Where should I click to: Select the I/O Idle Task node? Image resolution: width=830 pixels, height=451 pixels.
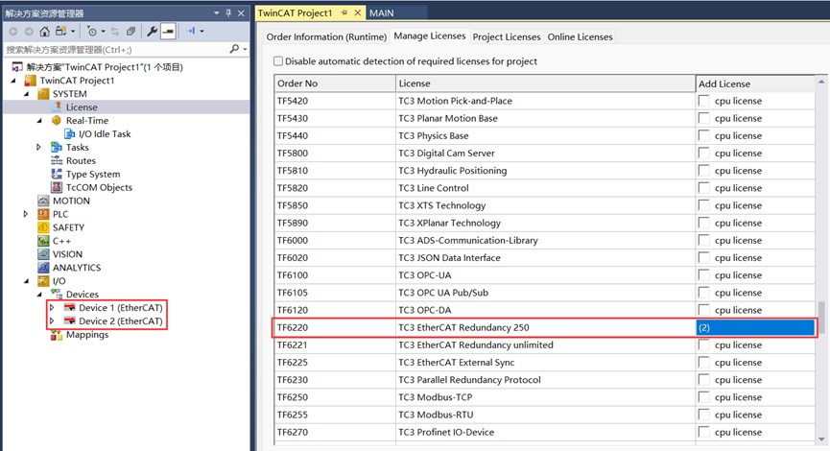105,134
